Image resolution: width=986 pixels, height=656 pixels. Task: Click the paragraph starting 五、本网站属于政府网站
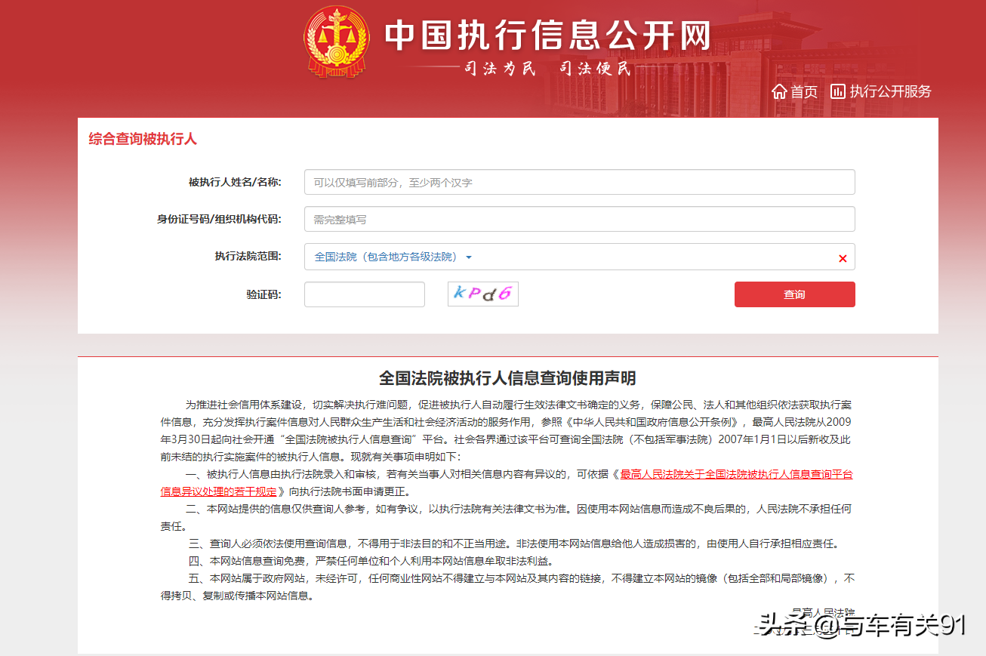click(507, 587)
